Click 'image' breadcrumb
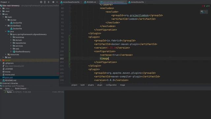 coord(122,85)
